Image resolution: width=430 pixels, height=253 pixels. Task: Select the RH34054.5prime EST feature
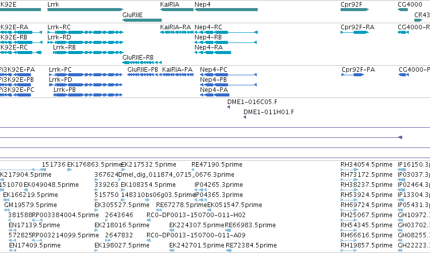click(x=349, y=170)
